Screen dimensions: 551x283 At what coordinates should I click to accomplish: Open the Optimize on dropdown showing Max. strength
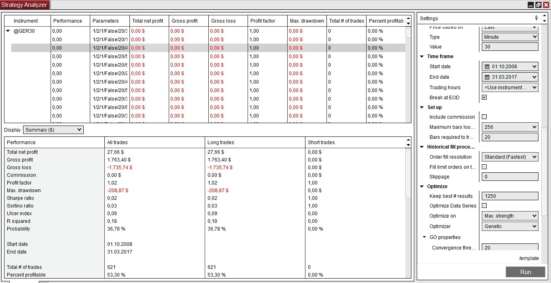(x=510, y=216)
